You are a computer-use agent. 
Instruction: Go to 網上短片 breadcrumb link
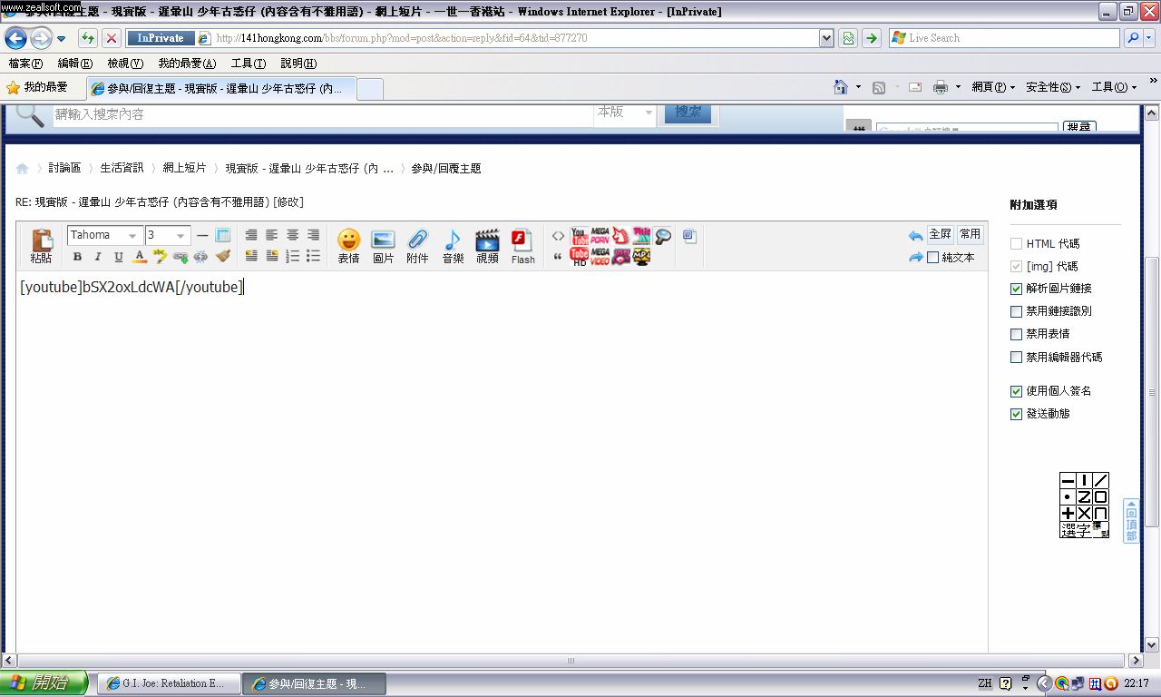coord(184,169)
